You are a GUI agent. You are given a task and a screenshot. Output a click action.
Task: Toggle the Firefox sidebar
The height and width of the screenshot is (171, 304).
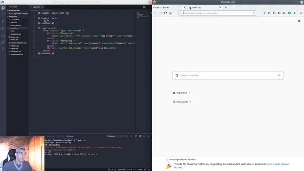pyautogui.click(x=274, y=13)
